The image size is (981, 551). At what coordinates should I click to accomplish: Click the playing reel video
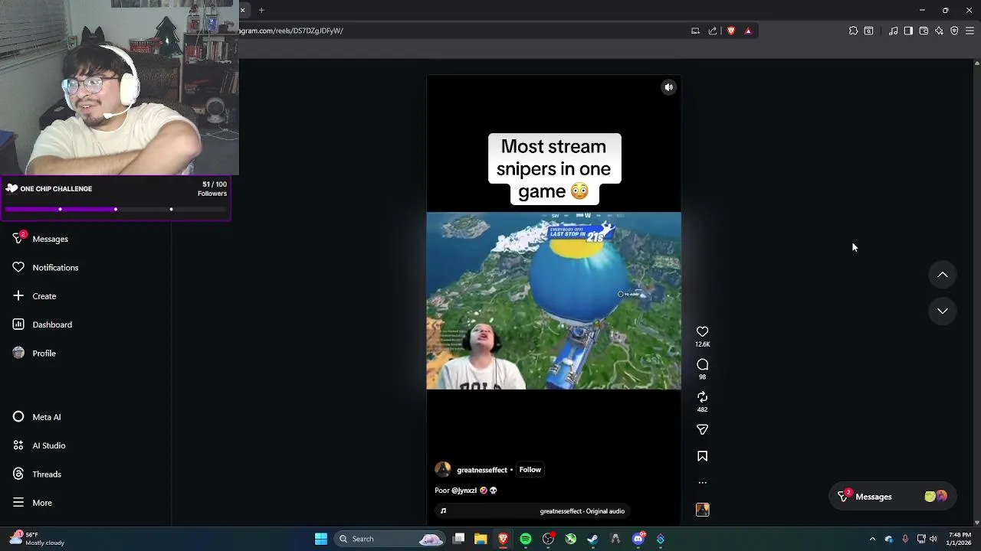pos(553,301)
